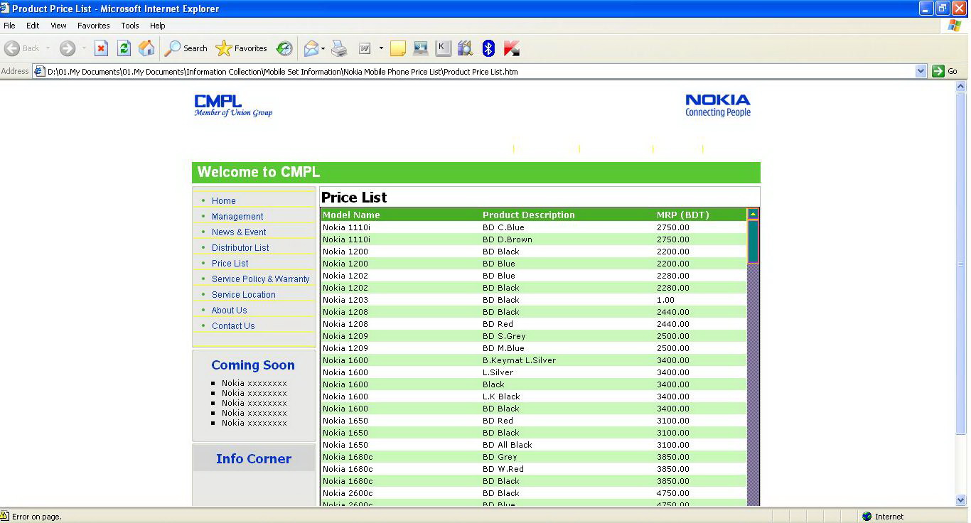The image size is (971, 523).
Task: Click the Model Name column header
Action: [x=351, y=215]
